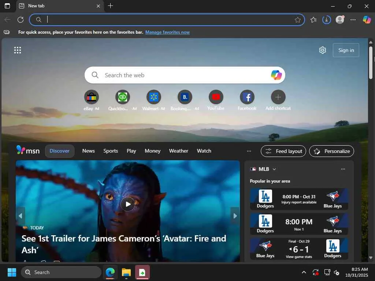375x281 pixels.
Task: Open File Explorer in the taskbar
Action: (x=126, y=272)
